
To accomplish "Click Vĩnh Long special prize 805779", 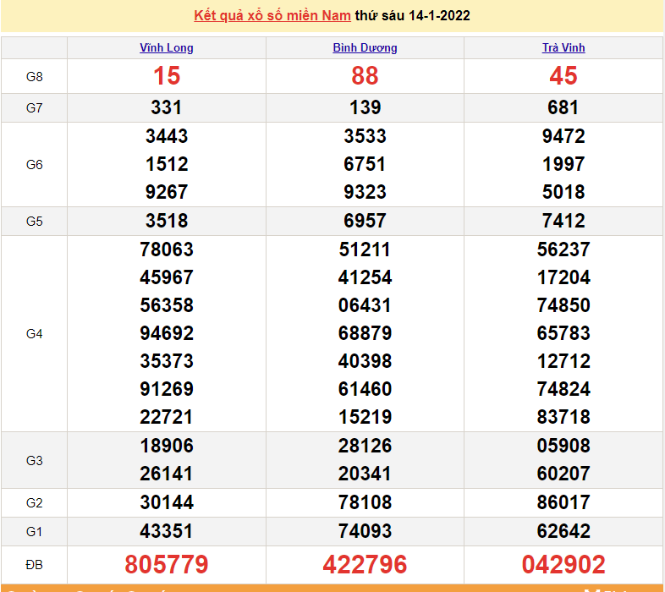I will 167,564.
